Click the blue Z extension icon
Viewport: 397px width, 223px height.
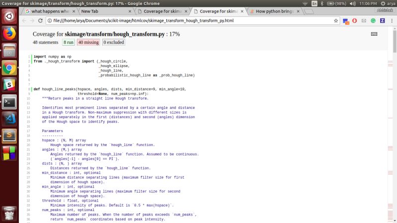(382, 21)
